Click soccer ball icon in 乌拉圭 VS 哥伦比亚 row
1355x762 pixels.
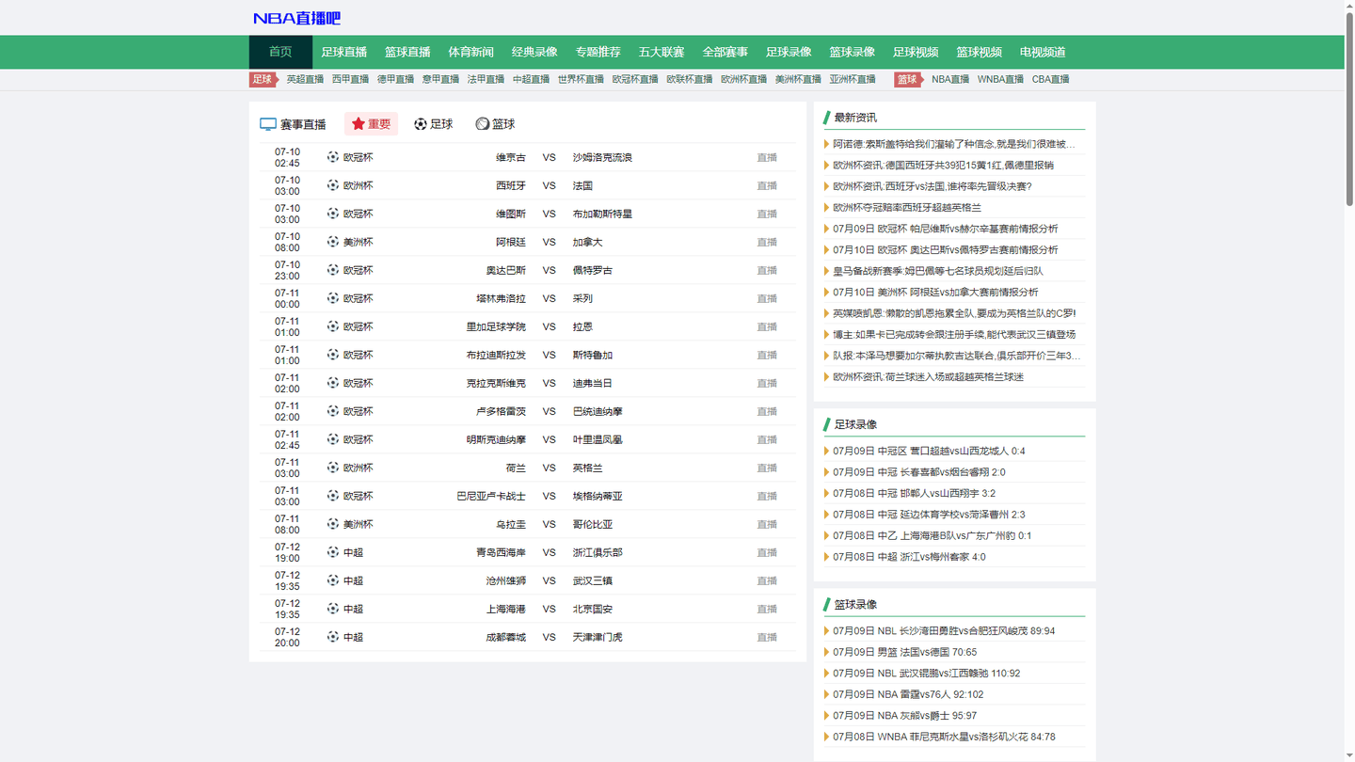tap(333, 524)
